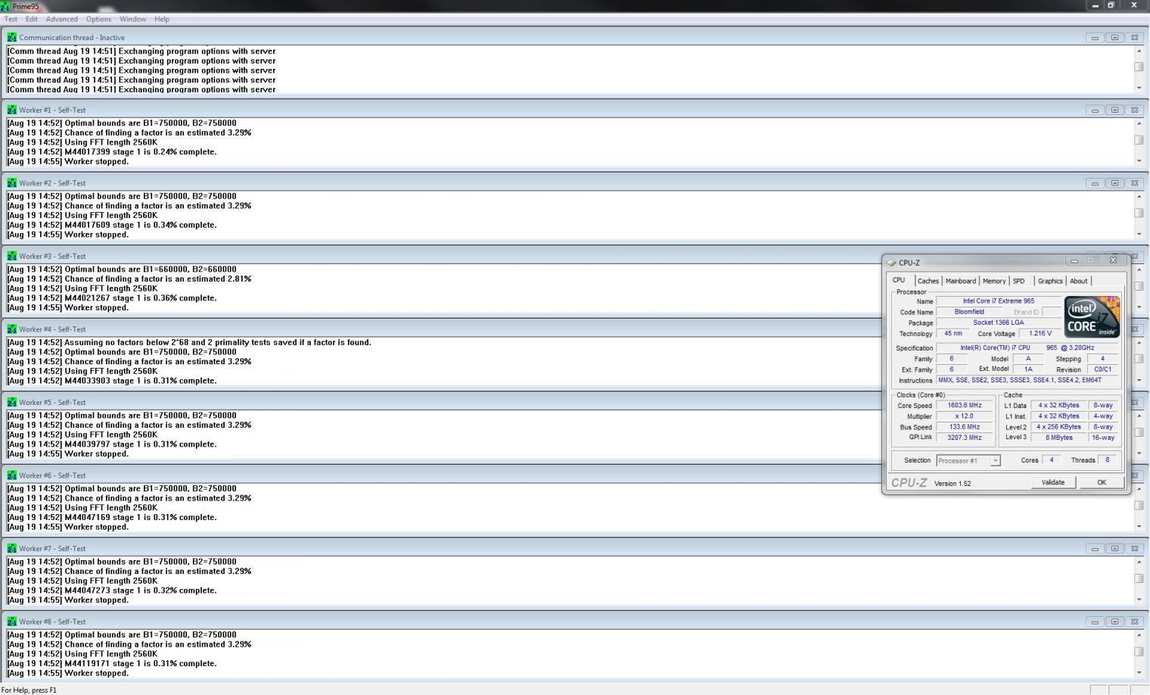The width and height of the screenshot is (1150, 695).
Task: Click the Worker #6 window icon
Action: tap(11, 475)
